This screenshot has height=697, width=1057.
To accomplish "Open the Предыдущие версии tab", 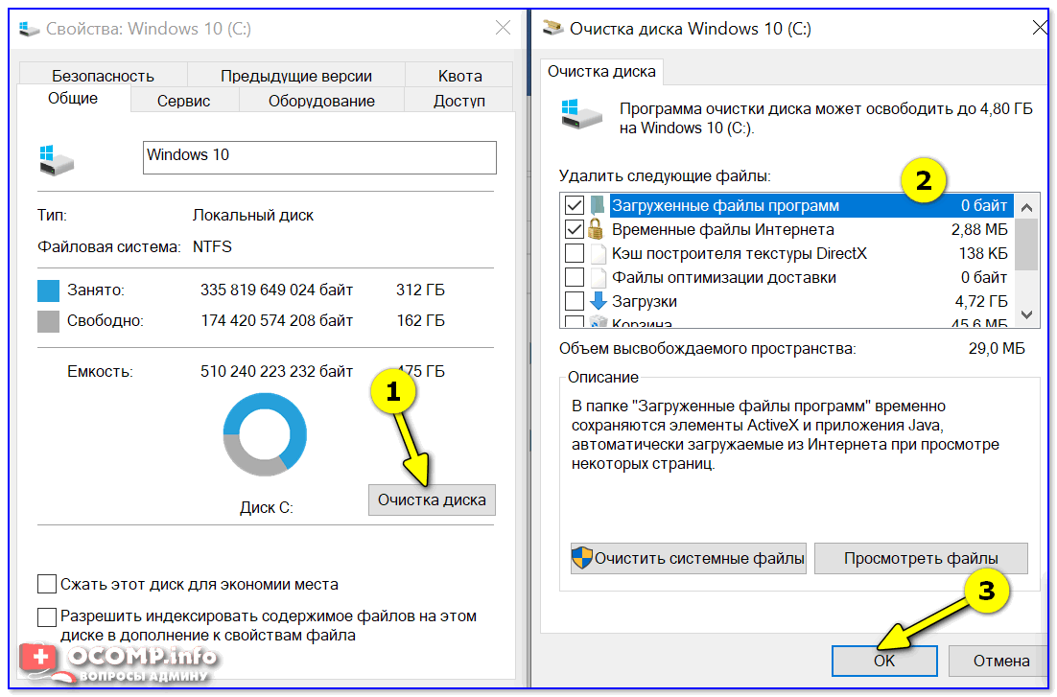I will pos(296,76).
